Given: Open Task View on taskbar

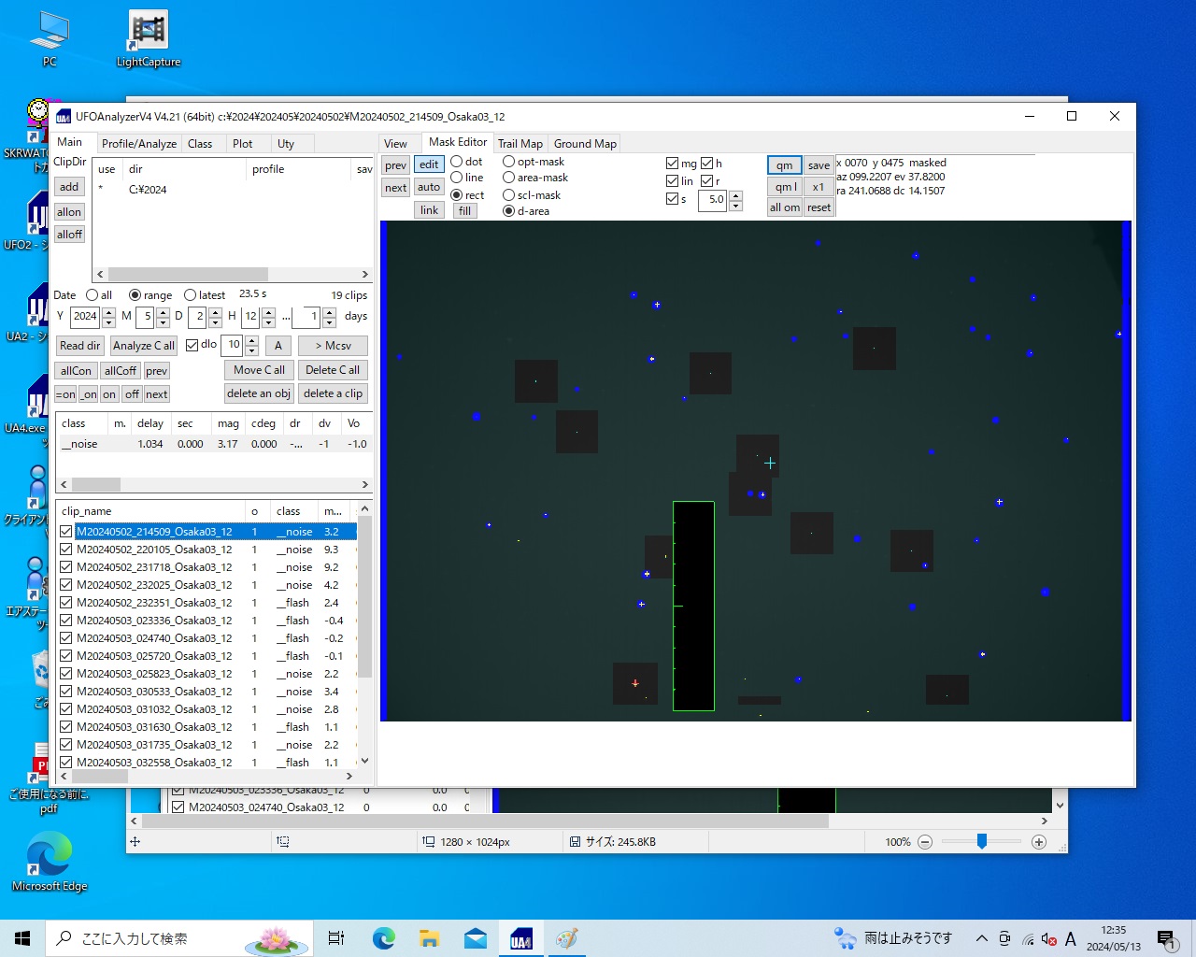Looking at the screenshot, I should (x=336, y=938).
